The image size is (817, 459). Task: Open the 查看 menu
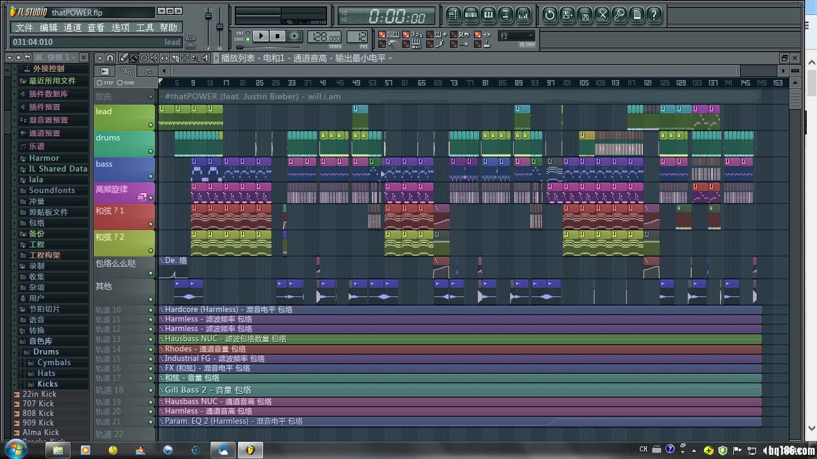96,27
